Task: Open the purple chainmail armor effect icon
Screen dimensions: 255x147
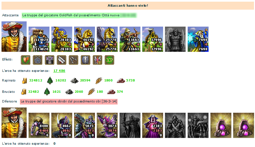Action: pos(49,60)
